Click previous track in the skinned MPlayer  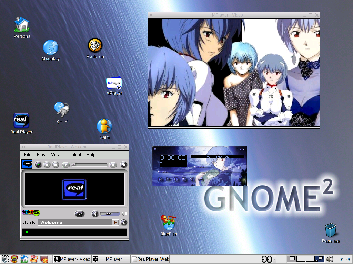point(160,179)
